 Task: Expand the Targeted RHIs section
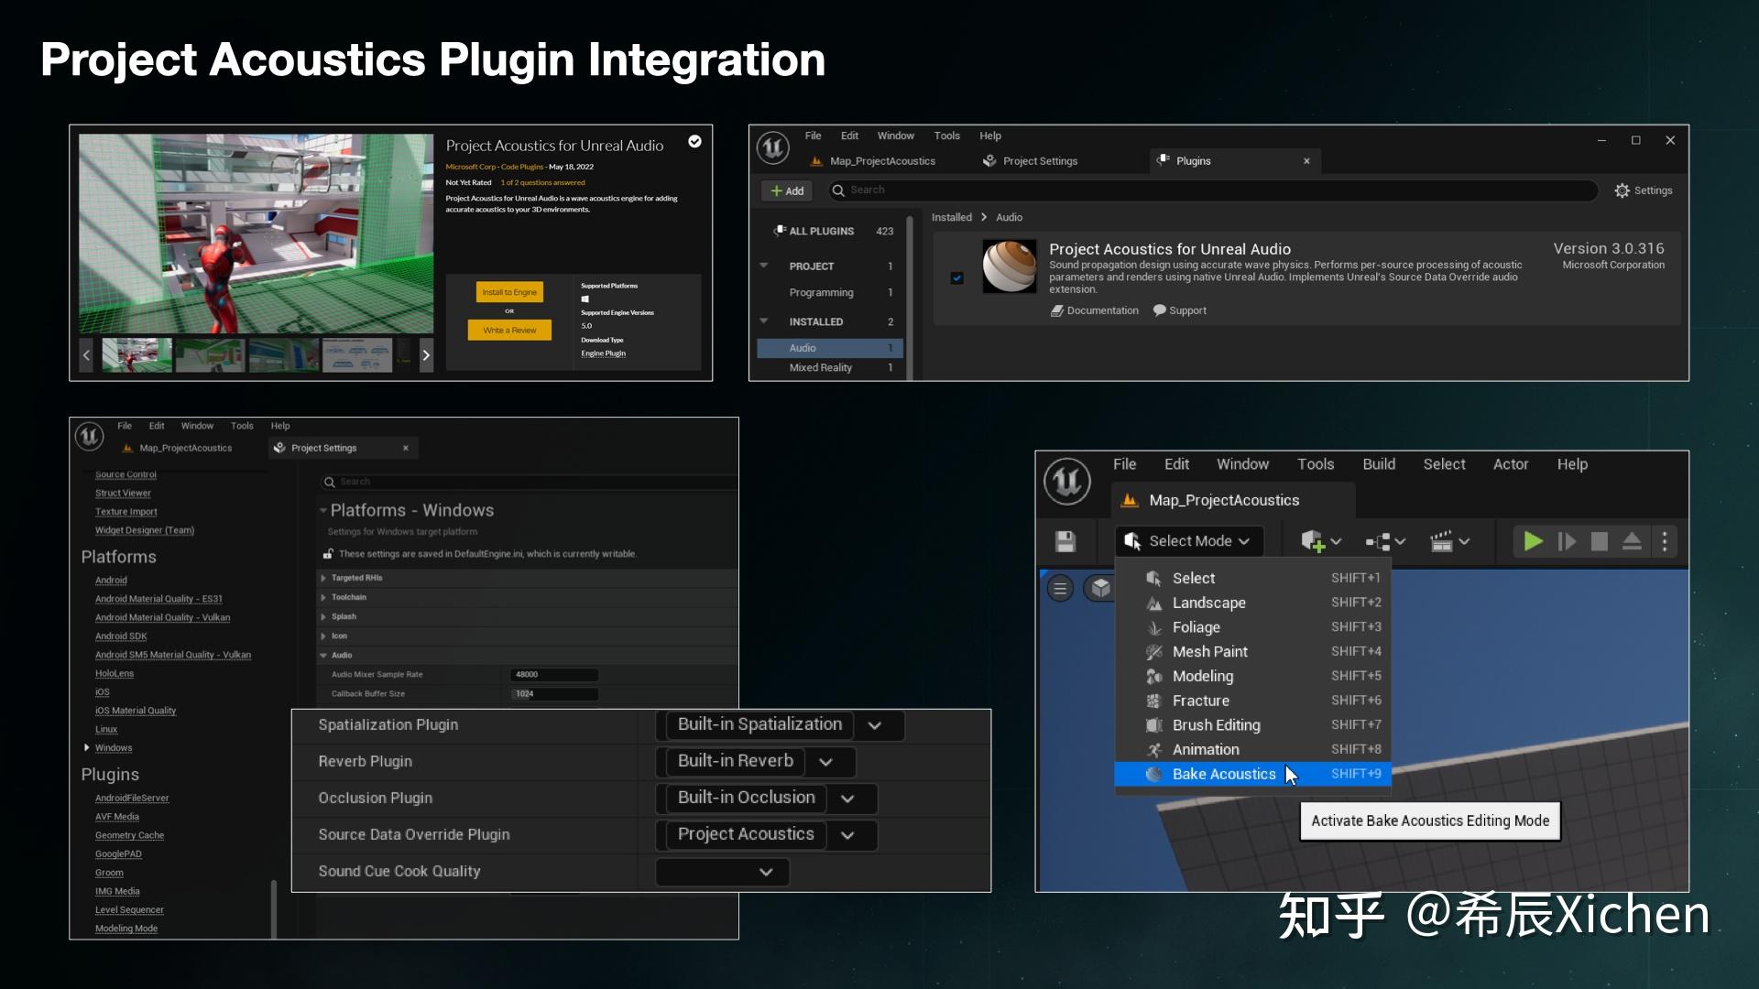coord(322,577)
